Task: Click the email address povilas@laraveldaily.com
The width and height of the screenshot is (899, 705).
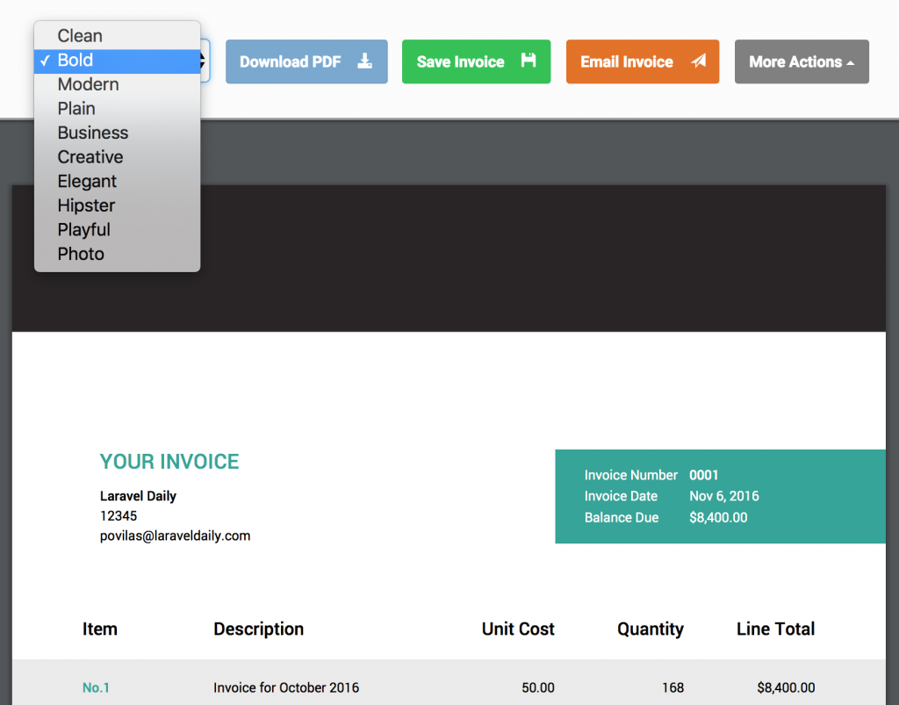Action: click(175, 536)
